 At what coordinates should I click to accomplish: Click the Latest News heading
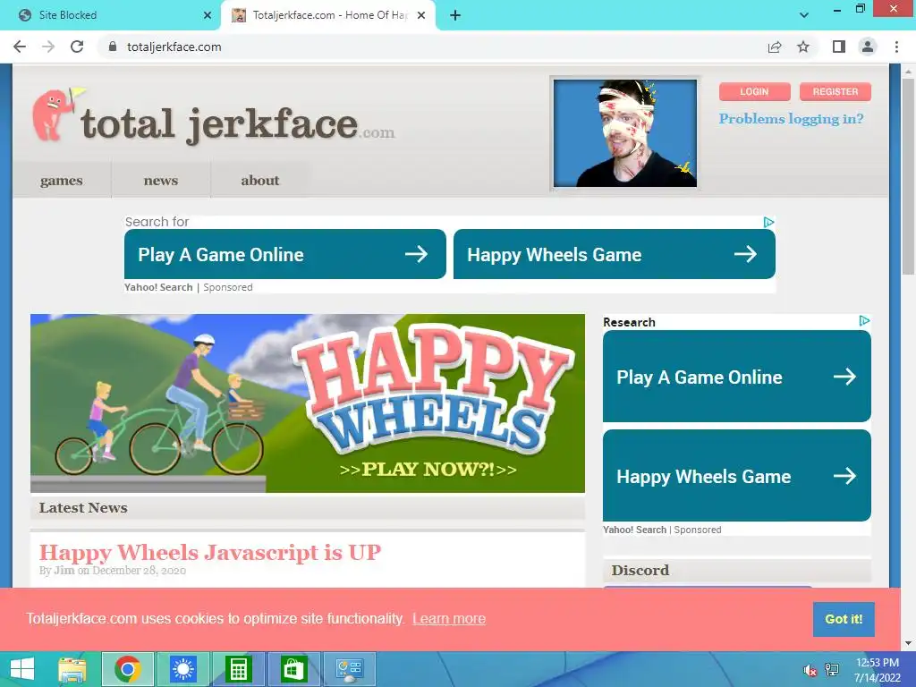tap(83, 508)
